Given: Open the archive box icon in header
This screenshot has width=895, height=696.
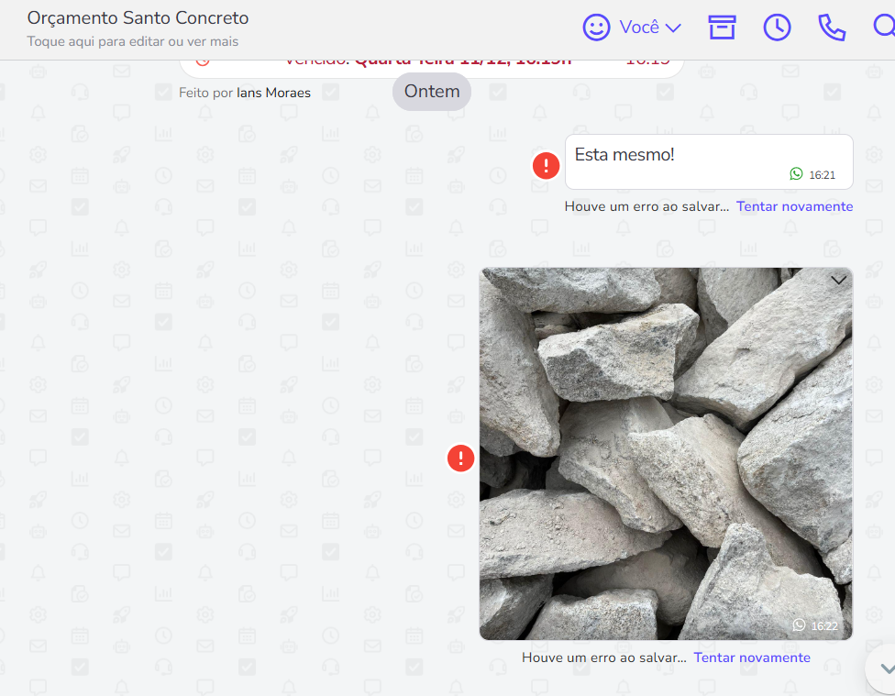Looking at the screenshot, I should point(722,28).
